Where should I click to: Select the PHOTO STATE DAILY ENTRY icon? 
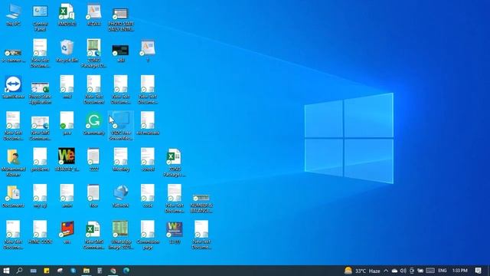(121, 18)
